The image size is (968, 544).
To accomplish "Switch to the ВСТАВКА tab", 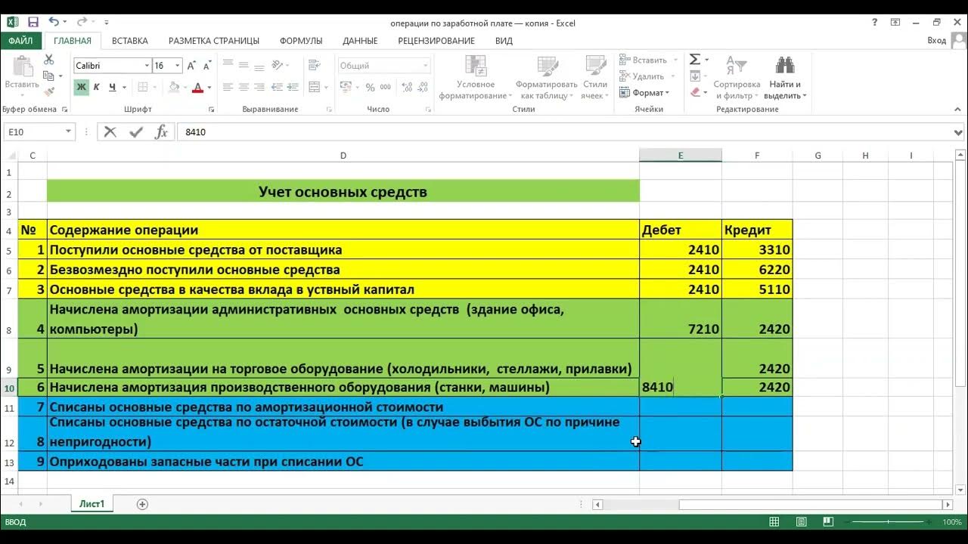I will click(x=130, y=41).
